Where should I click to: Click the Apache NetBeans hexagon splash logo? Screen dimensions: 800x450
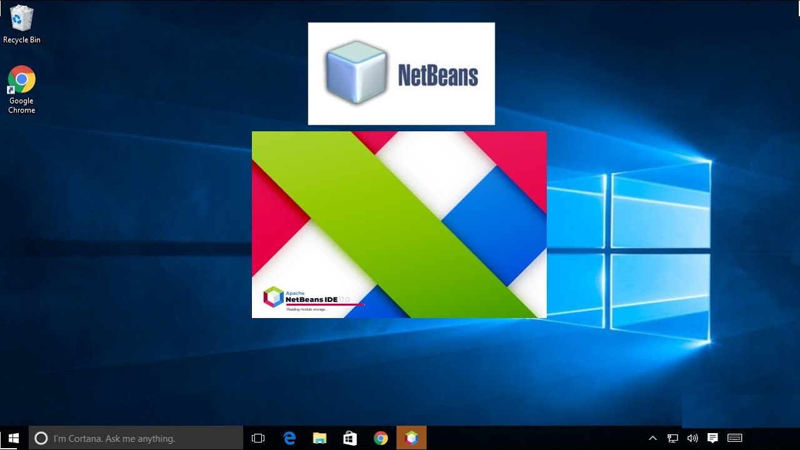[x=273, y=297]
